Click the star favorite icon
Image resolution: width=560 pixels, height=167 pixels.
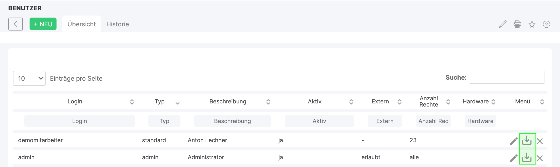(532, 24)
